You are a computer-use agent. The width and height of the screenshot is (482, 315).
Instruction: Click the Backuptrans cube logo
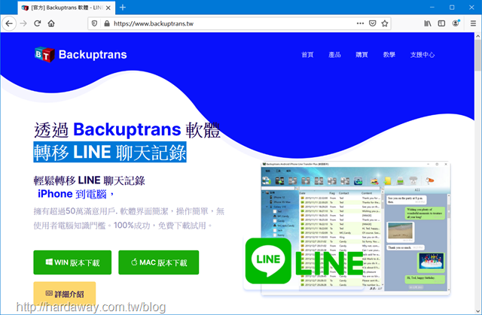click(44, 54)
